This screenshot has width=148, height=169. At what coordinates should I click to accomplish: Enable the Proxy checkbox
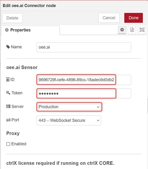tap(8, 144)
